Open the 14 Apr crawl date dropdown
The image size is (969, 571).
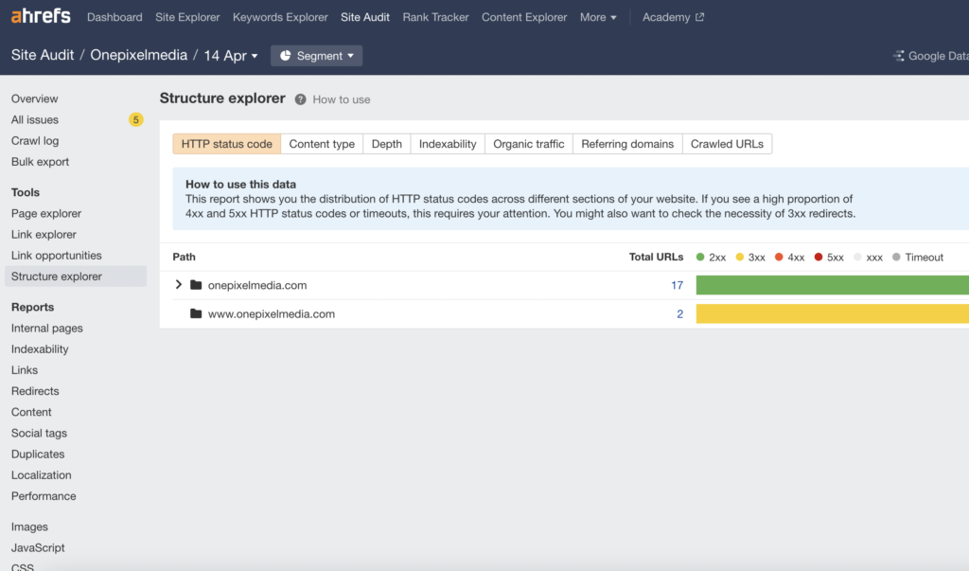[231, 56]
